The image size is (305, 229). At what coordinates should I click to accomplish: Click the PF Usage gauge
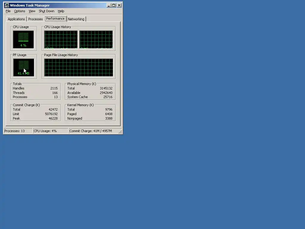(24, 68)
